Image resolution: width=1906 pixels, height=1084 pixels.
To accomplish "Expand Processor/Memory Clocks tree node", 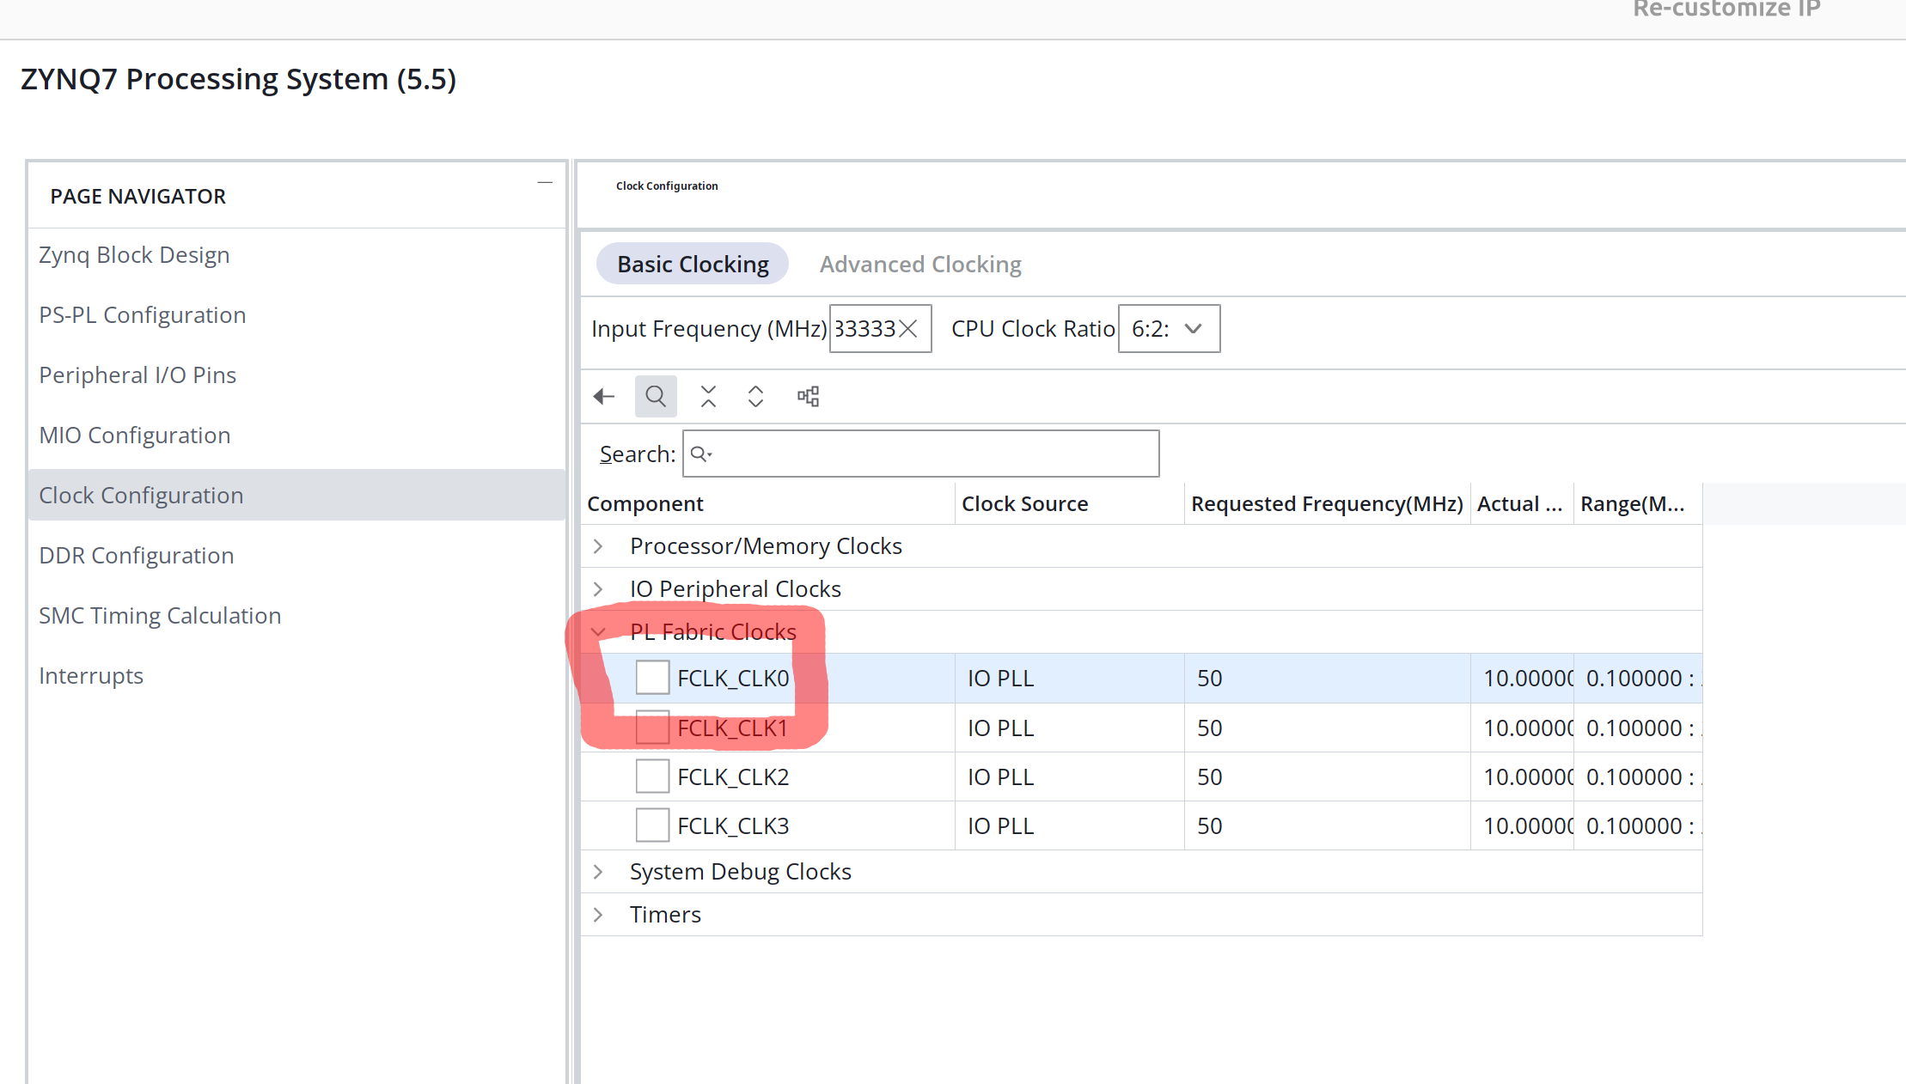I will [598, 546].
